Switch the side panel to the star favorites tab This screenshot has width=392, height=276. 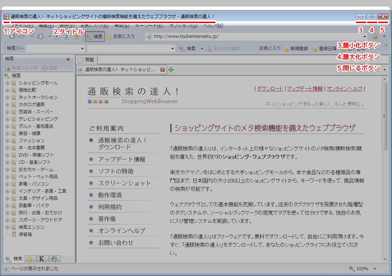point(30,259)
